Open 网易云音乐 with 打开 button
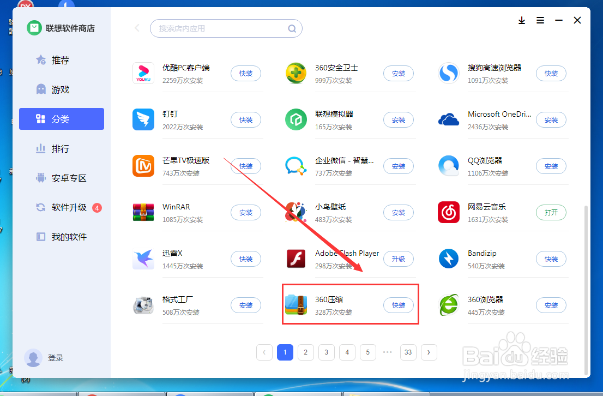 [551, 212]
